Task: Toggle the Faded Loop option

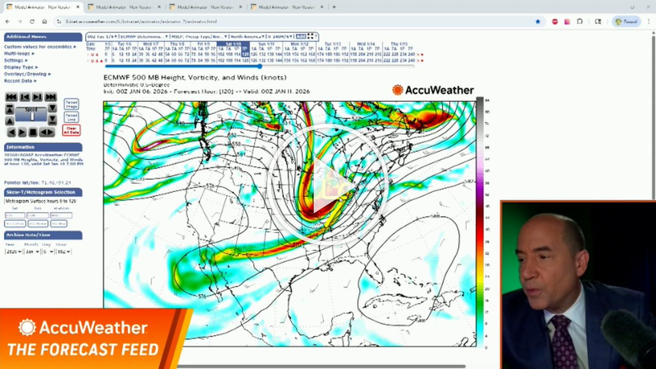Action: coord(71,117)
